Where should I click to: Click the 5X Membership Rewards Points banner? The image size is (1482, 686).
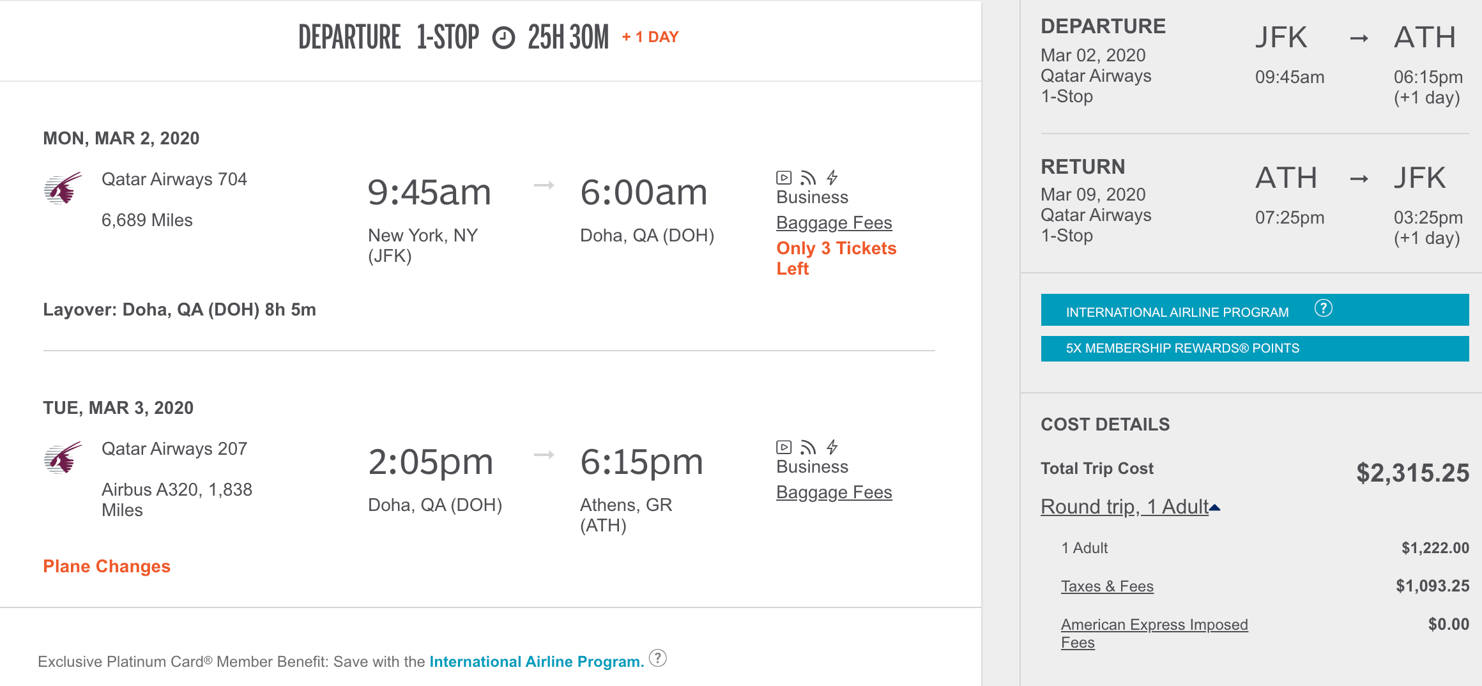pos(1182,348)
